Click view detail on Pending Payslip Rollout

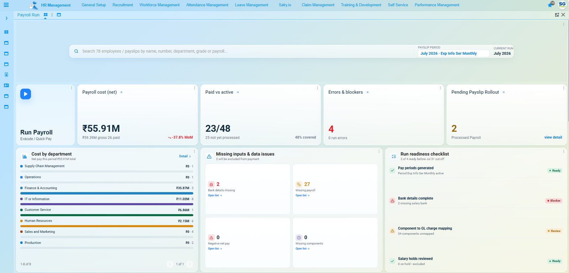tap(553, 137)
